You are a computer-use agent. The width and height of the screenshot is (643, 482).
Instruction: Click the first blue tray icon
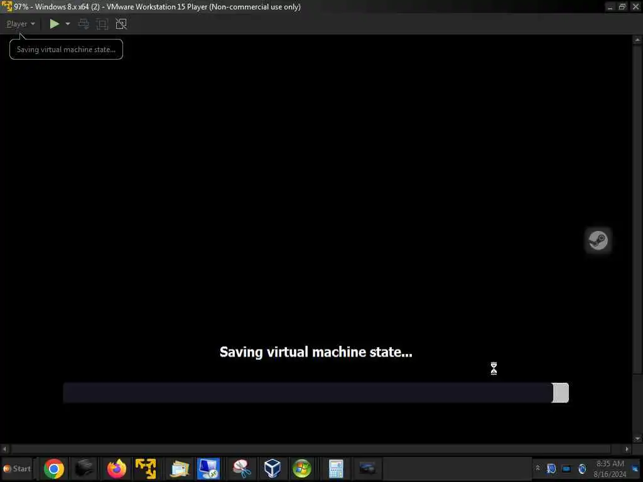click(551, 468)
